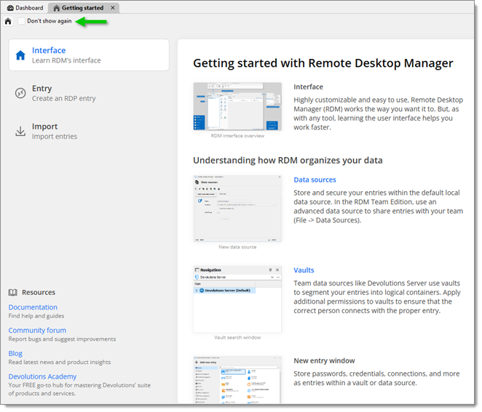Click the blue house Interface icon
The width and height of the screenshot is (482, 412).
[x=20, y=55]
